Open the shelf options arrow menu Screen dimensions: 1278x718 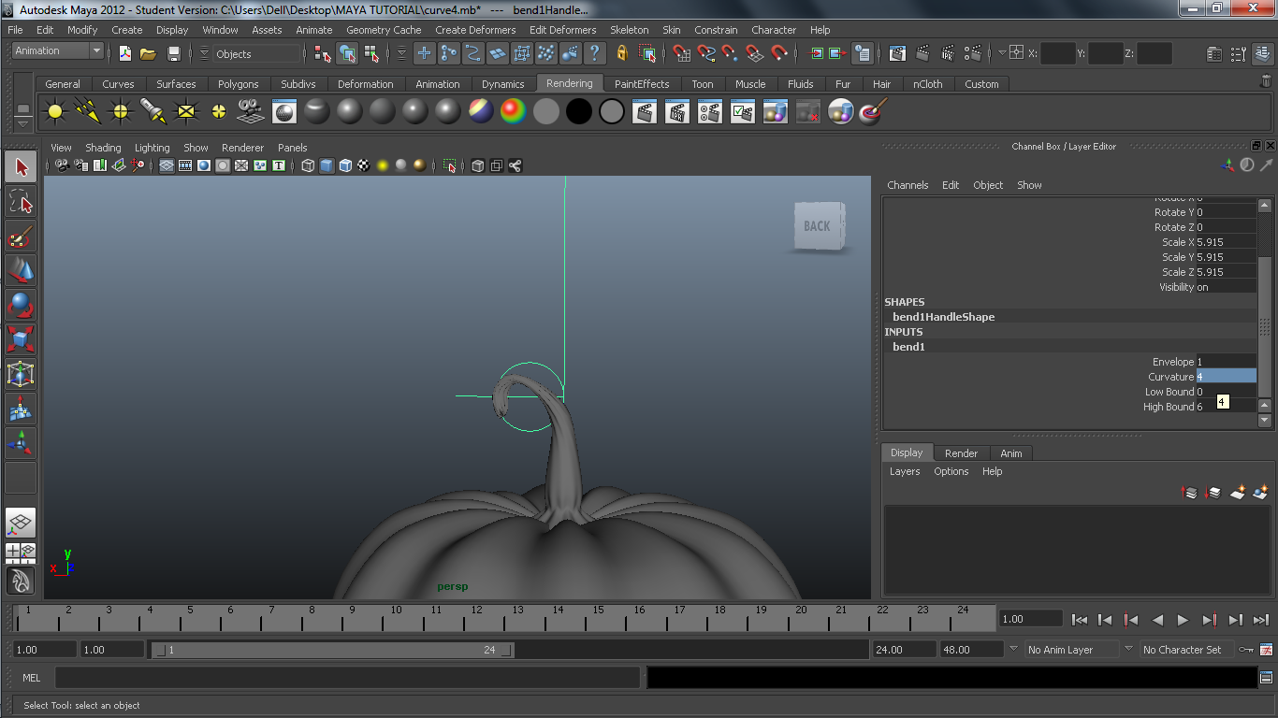(x=23, y=123)
